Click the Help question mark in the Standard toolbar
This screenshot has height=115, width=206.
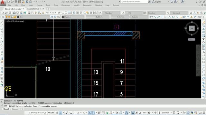pos(96,13)
